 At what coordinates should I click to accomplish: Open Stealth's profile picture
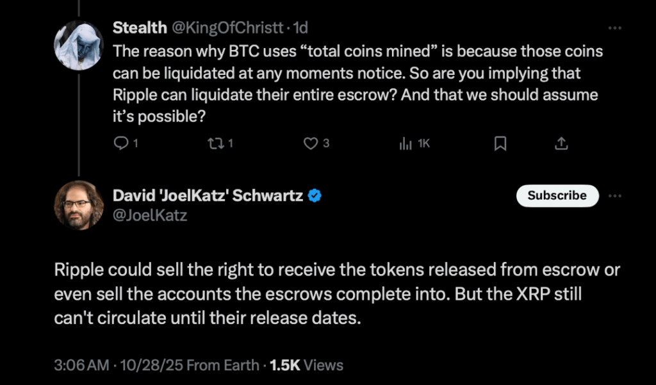79,45
